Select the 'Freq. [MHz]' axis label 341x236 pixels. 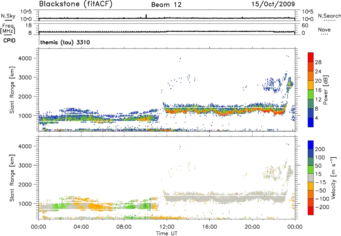point(8,29)
